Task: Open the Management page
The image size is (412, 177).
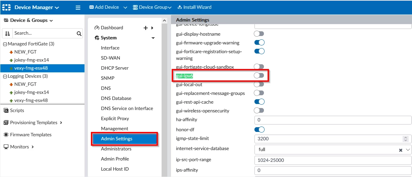Action: pyautogui.click(x=114, y=129)
